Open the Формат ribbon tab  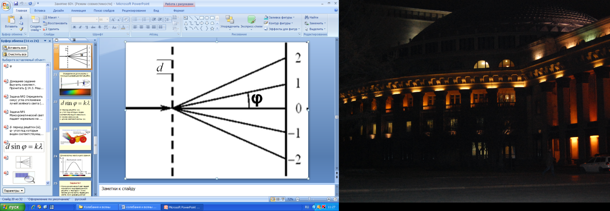[x=179, y=10]
